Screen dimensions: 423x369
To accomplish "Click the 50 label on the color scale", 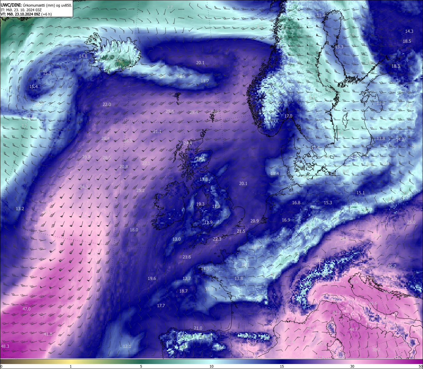I will (420, 366).
